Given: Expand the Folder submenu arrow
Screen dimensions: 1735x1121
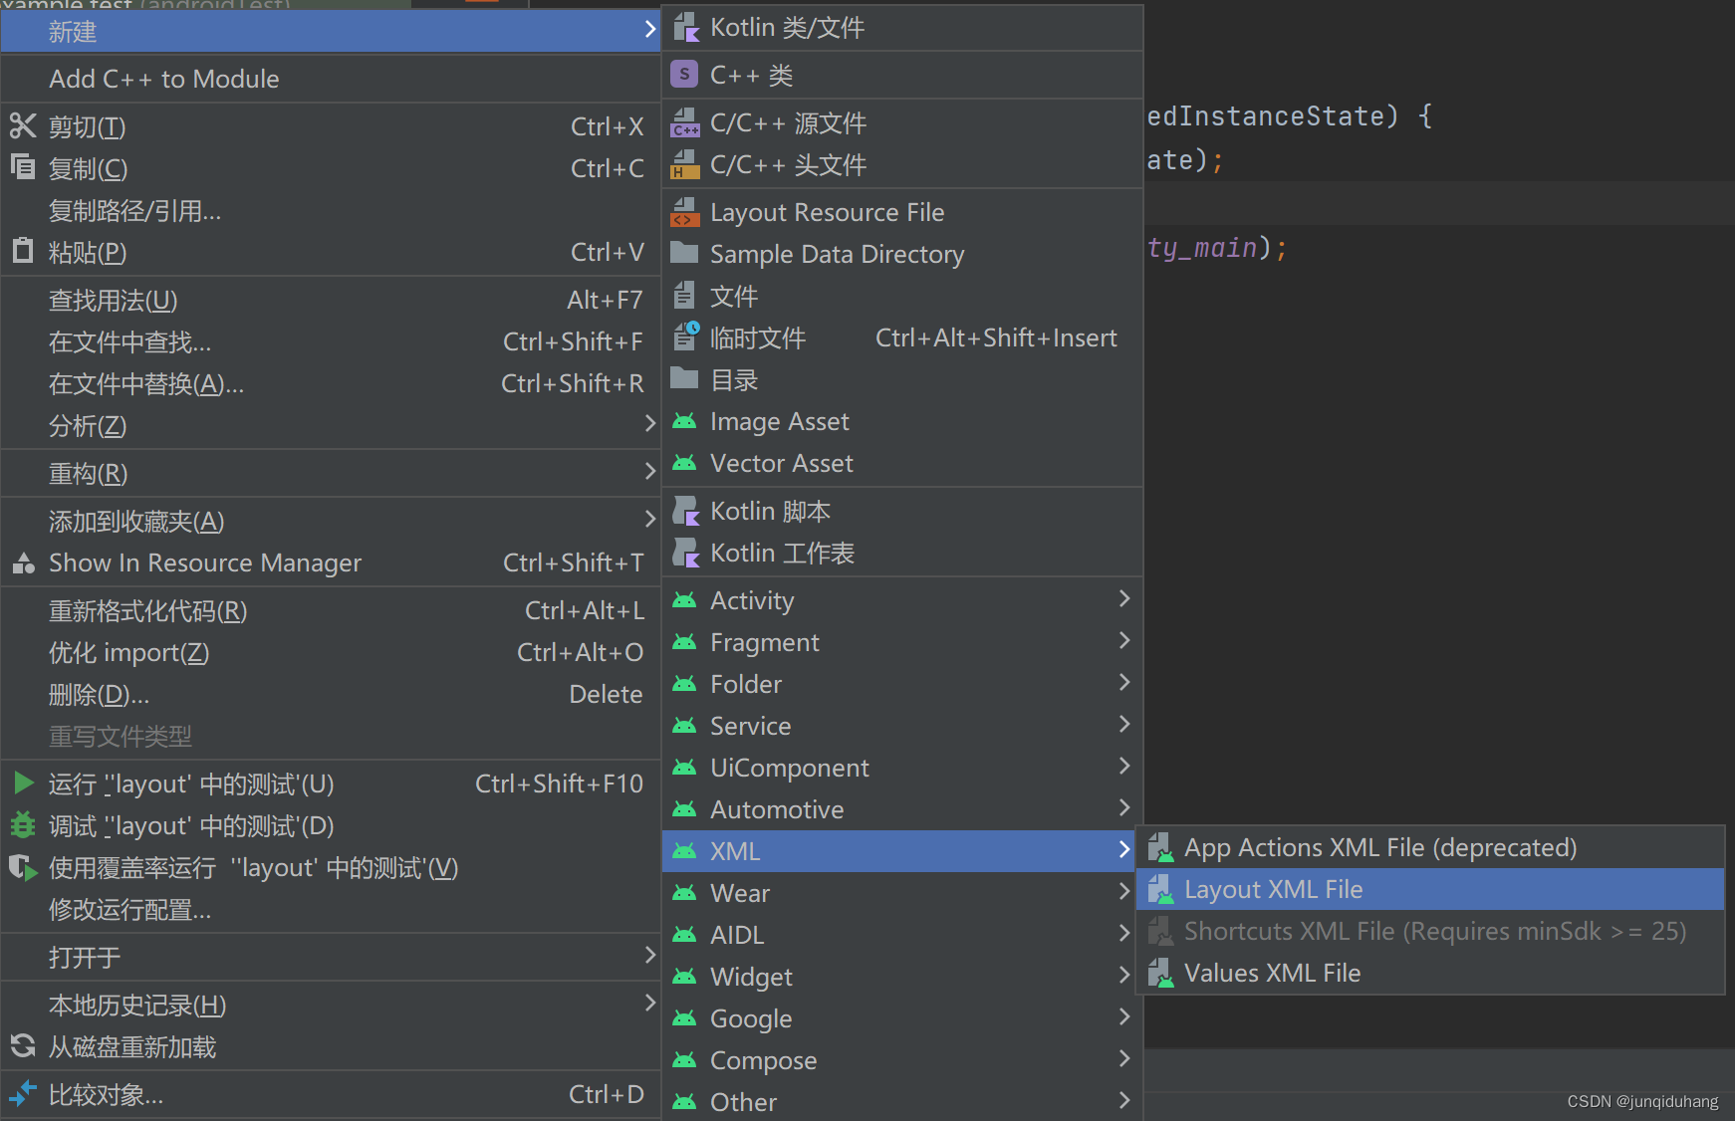Looking at the screenshot, I should 1124,682.
